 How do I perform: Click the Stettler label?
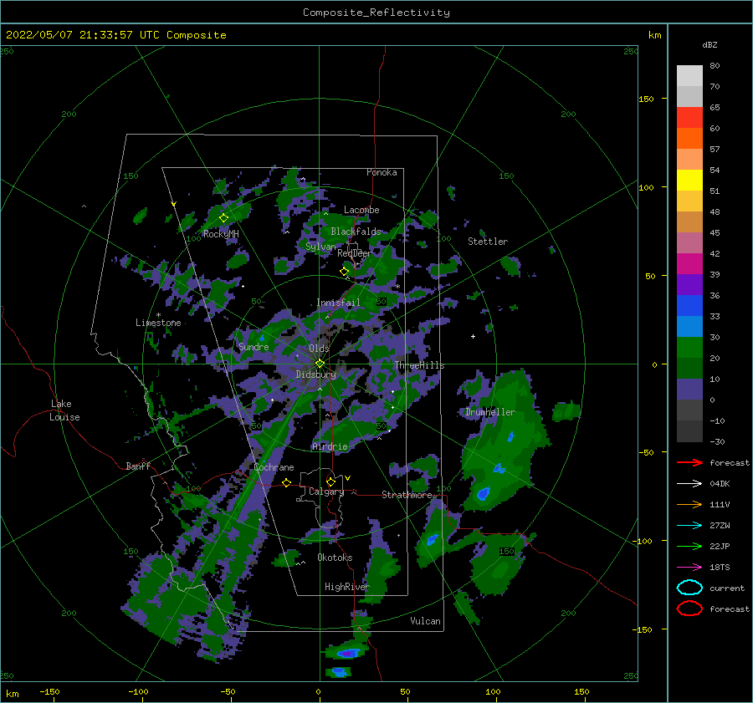488,242
